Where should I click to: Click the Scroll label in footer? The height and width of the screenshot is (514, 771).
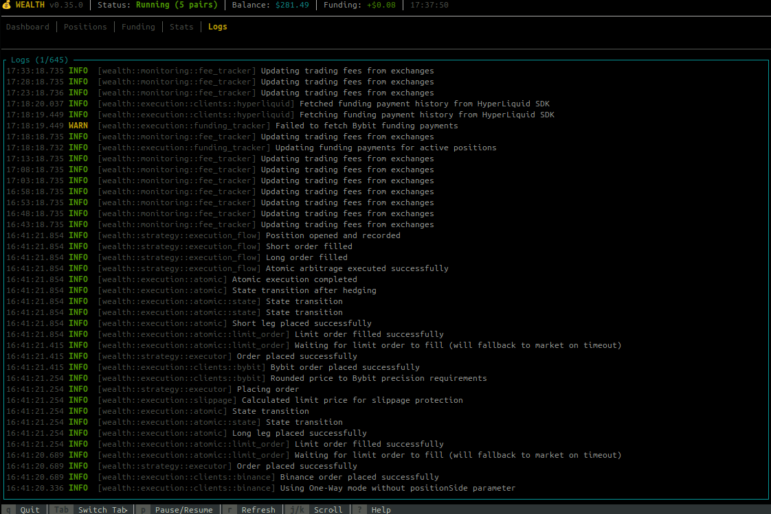tap(328, 510)
